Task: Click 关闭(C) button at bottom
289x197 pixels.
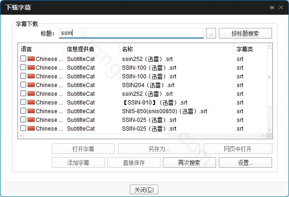Action: (x=144, y=190)
